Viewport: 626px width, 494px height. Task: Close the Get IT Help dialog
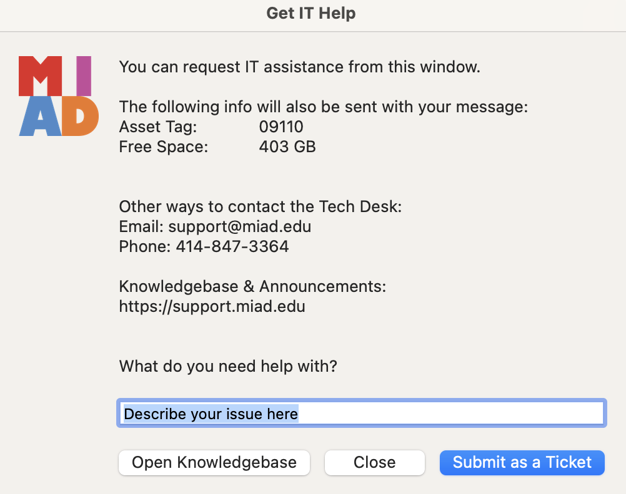[374, 463]
